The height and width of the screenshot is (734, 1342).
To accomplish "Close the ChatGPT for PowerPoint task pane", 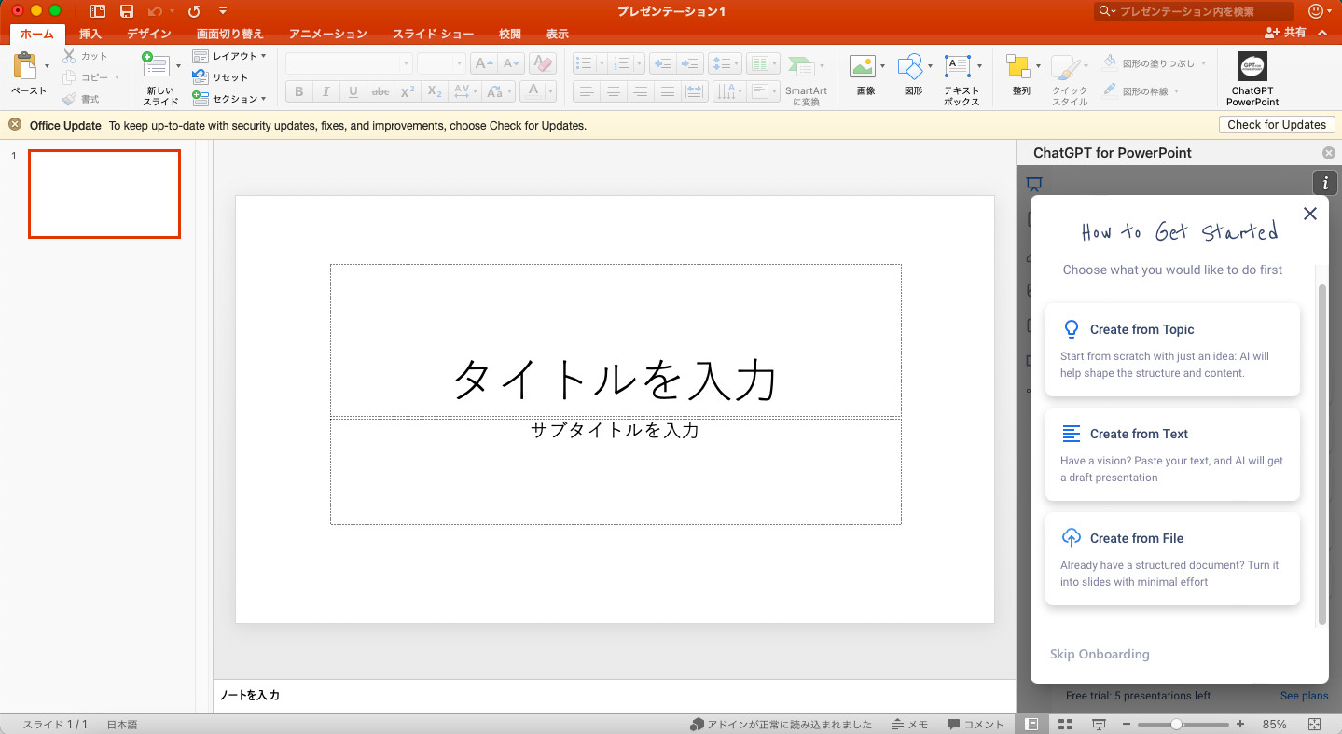I will (1329, 153).
